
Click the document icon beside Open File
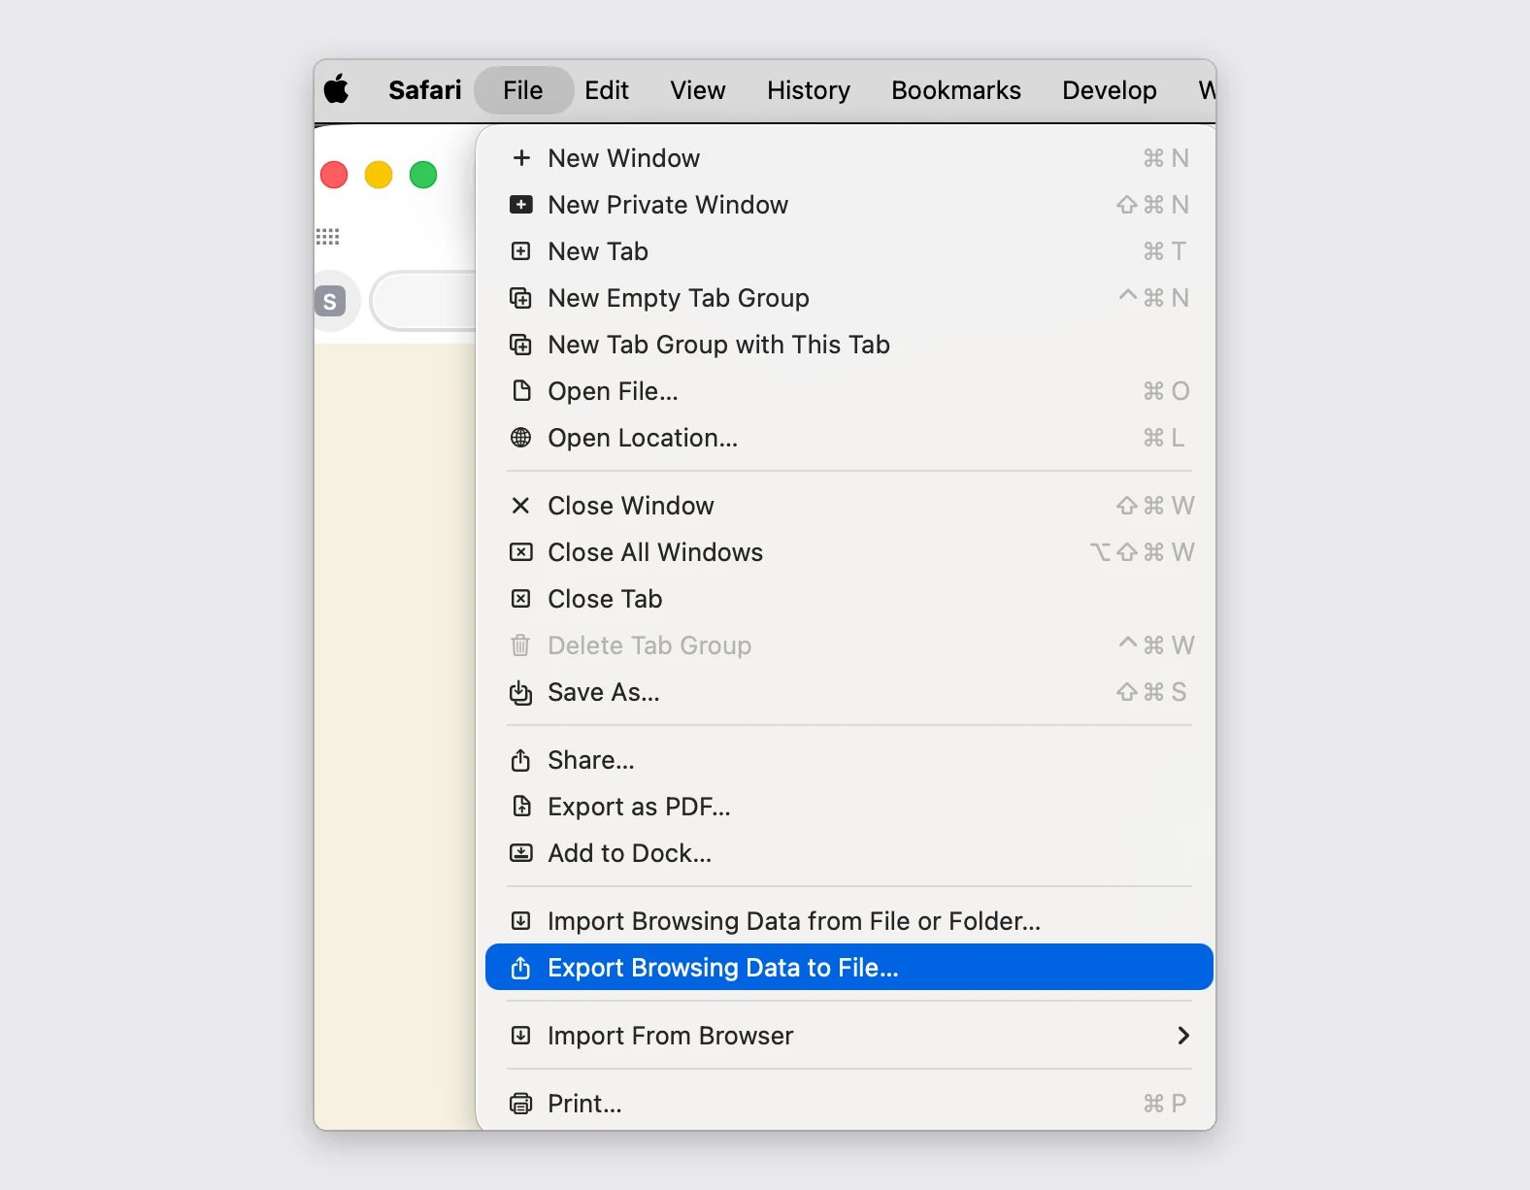(x=521, y=391)
